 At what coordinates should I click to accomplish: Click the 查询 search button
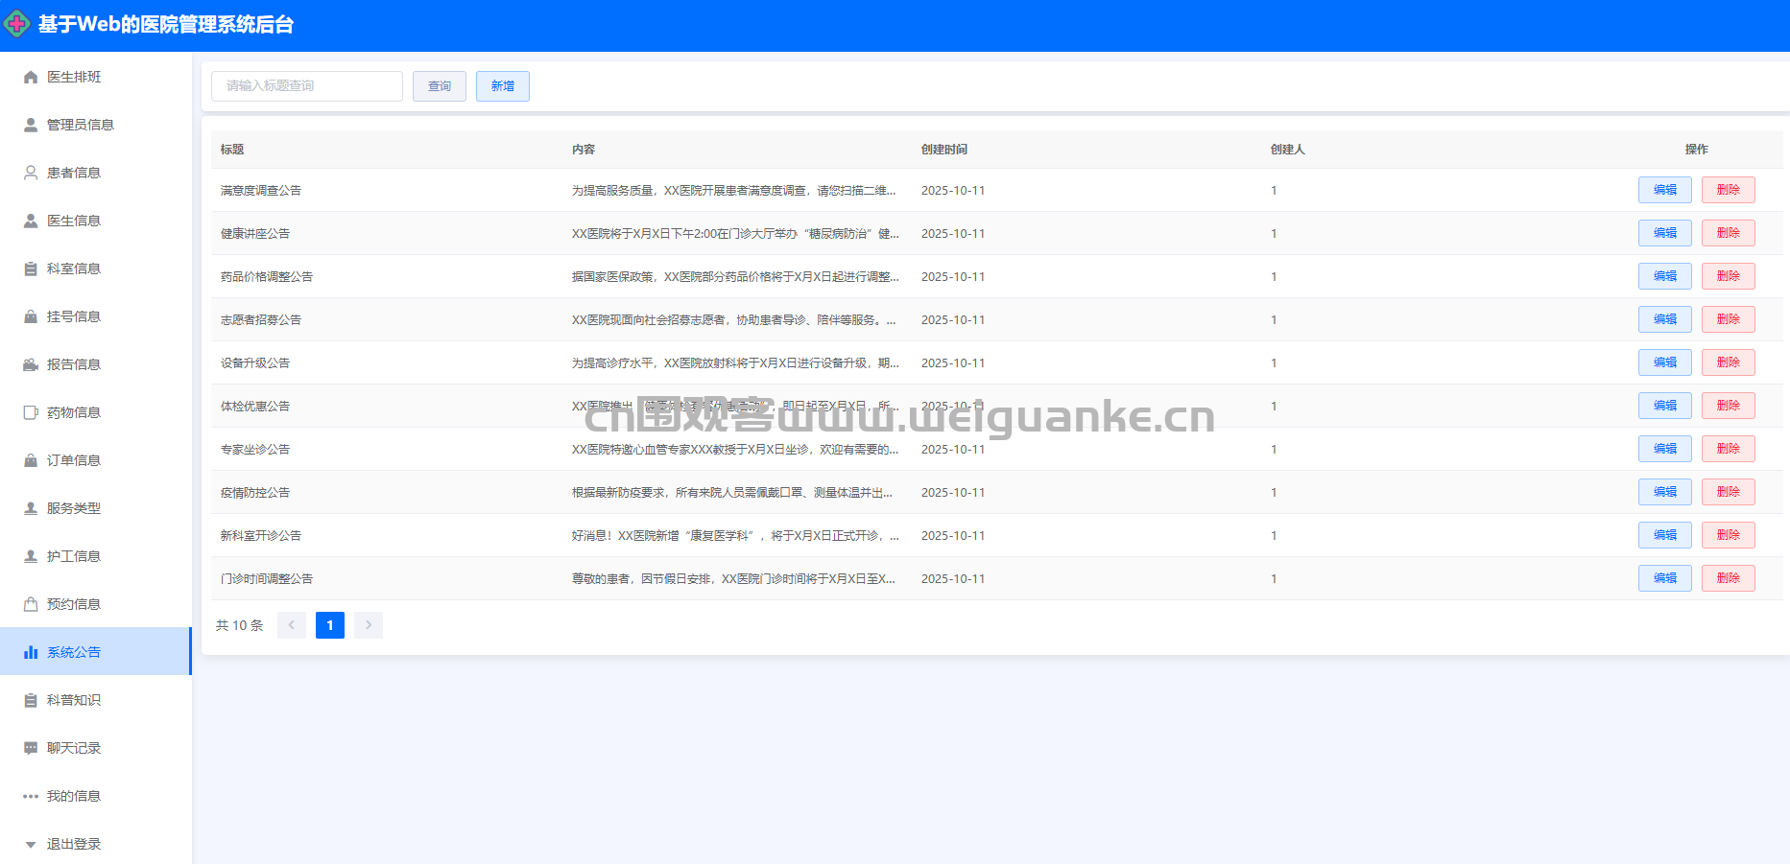point(440,86)
